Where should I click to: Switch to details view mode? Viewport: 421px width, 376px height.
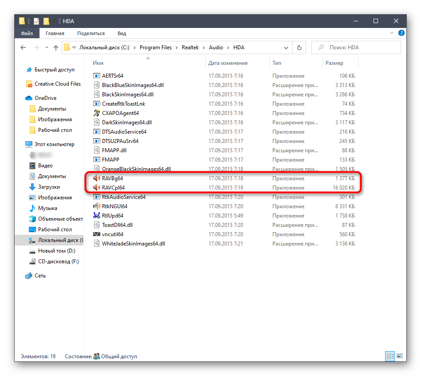point(390,356)
